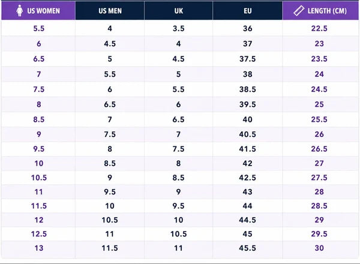Click the ruler icon beside Length (CM)
The height and width of the screenshot is (264, 360).
(x=299, y=11)
